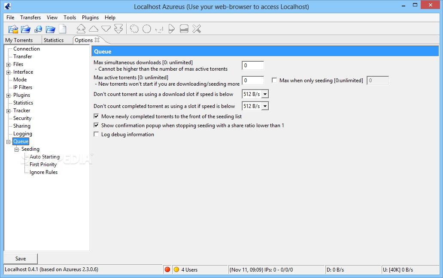Click the faint dotted toolbar icon after the circle
Image resolution: width=443 pixels, height=278 pixels.
159,29
